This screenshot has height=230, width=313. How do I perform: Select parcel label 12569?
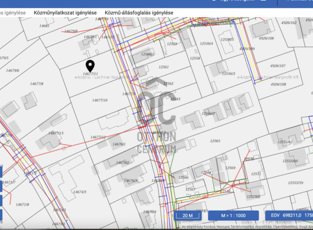coord(230,168)
